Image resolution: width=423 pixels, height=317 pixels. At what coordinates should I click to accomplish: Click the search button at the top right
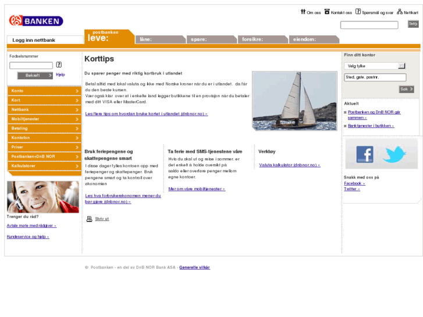pos(413,24)
